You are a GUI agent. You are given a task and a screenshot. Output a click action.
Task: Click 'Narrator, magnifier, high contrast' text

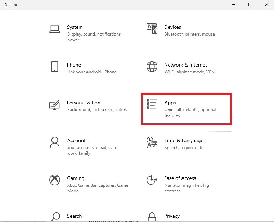pyautogui.click(x=188, y=188)
